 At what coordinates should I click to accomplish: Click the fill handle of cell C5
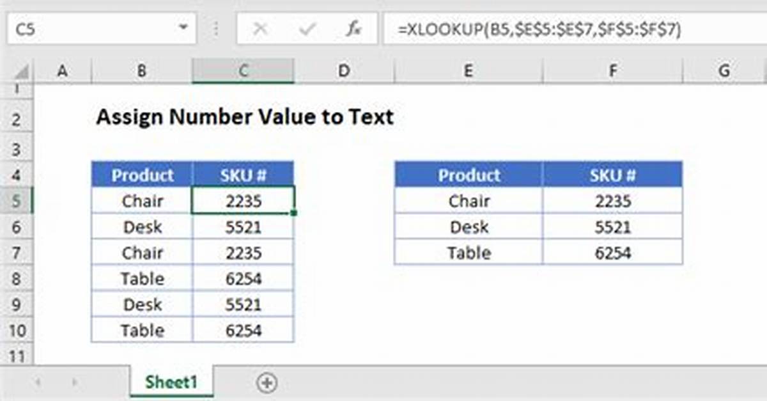tap(293, 212)
